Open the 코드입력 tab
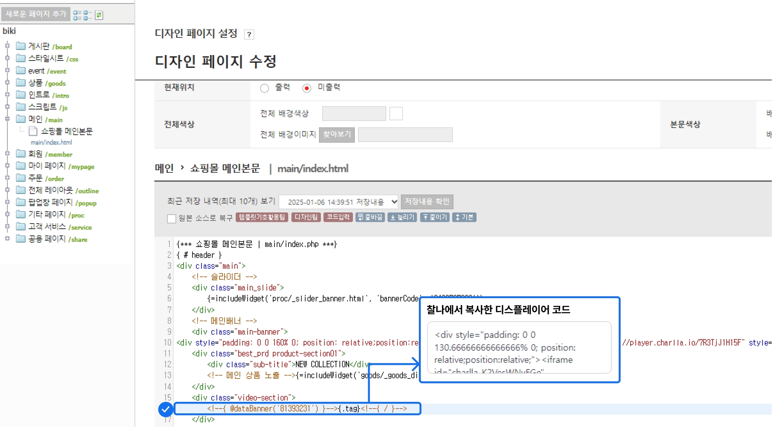Viewport: 772px width, 427px height. coord(338,217)
